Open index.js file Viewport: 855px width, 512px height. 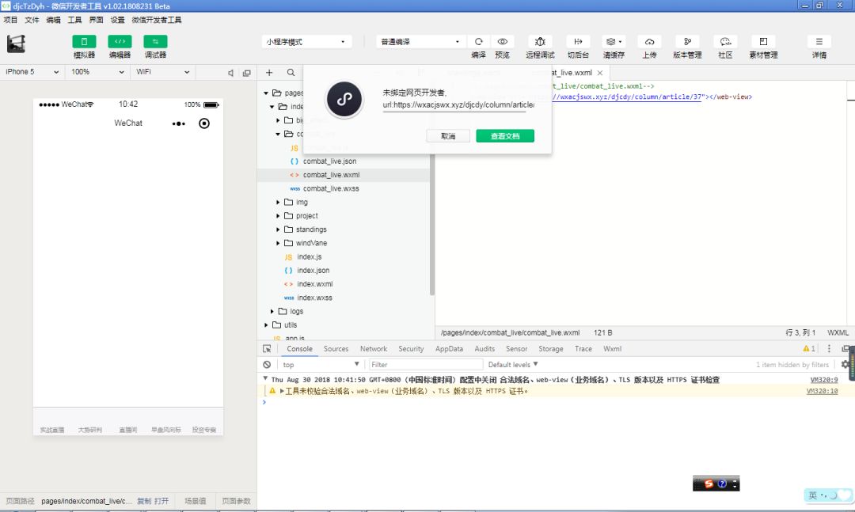309,257
